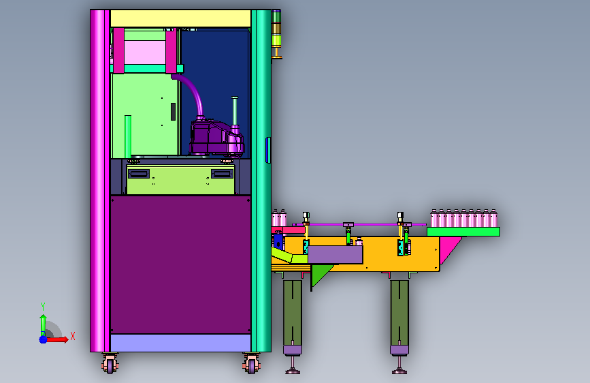This screenshot has height=383, width=590.
Task: Select the right black handle on the drawer
Action: point(222,174)
